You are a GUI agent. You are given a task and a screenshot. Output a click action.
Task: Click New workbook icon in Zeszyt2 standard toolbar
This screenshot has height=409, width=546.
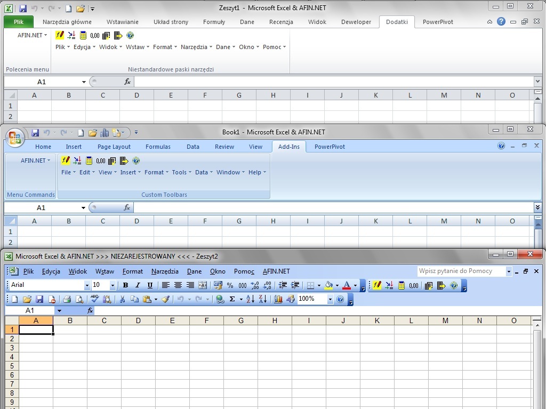click(x=14, y=299)
